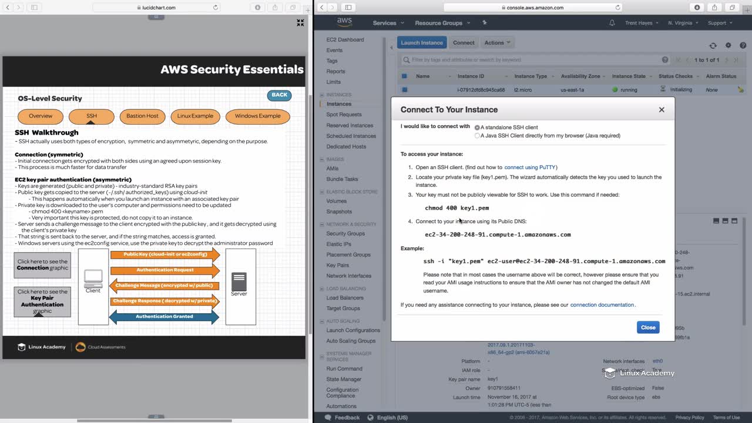The width and height of the screenshot is (752, 423).
Task: Click the Launch Instance button
Action: [422, 43]
